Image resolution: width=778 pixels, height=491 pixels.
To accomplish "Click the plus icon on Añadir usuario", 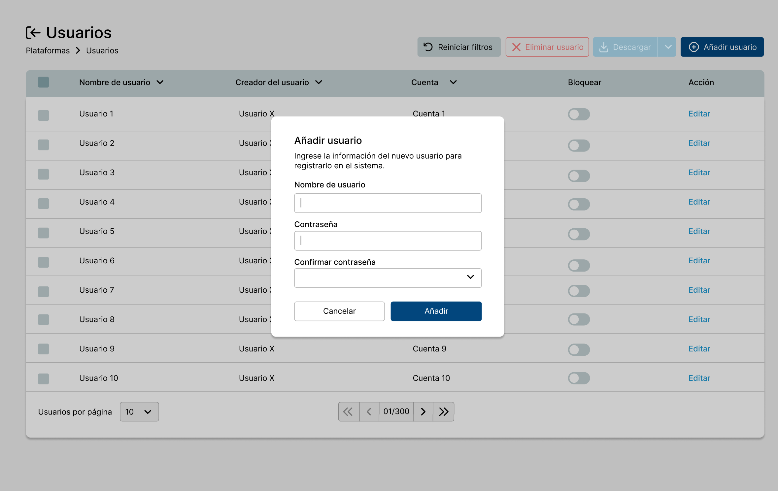I will tap(693, 47).
